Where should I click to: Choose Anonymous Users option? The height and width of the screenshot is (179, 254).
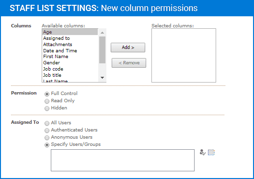pyautogui.click(x=47, y=138)
